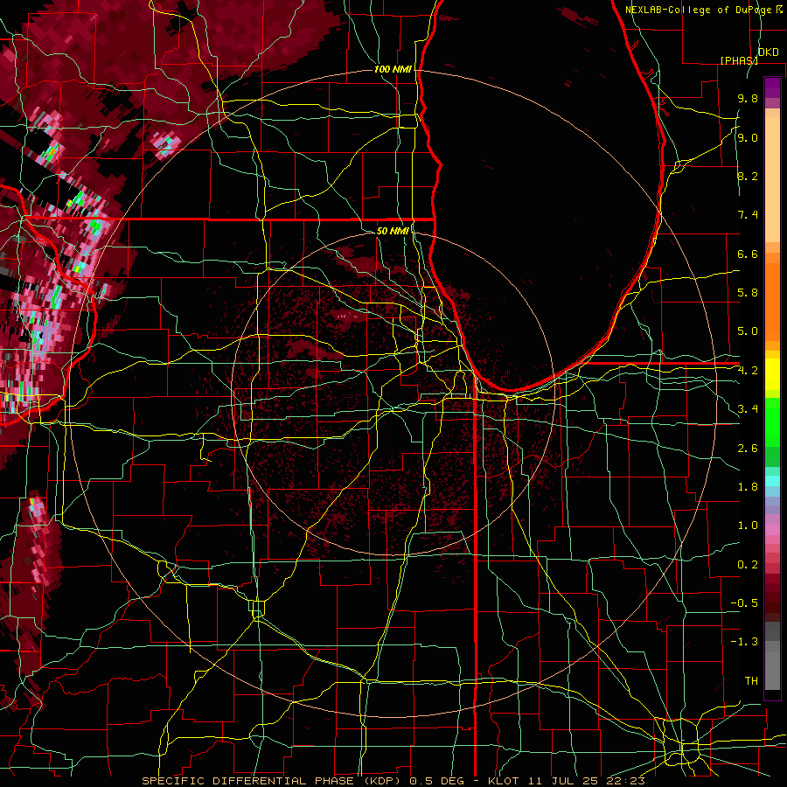Pick the pink color bar segment near 1.0
This screenshot has height=787, width=787.
pyautogui.click(x=772, y=530)
